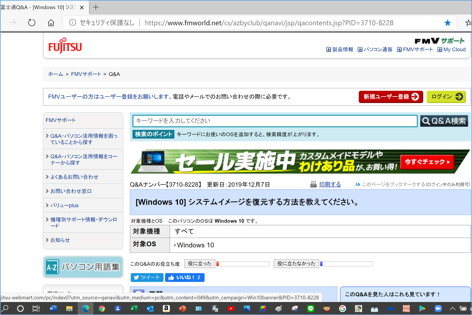Open Chrome from the taskbar

point(102,309)
